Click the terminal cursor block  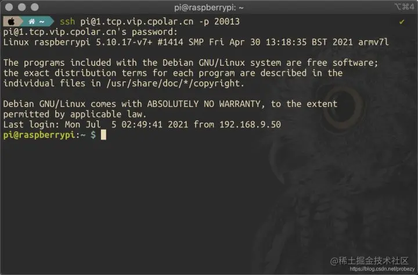coord(103,135)
